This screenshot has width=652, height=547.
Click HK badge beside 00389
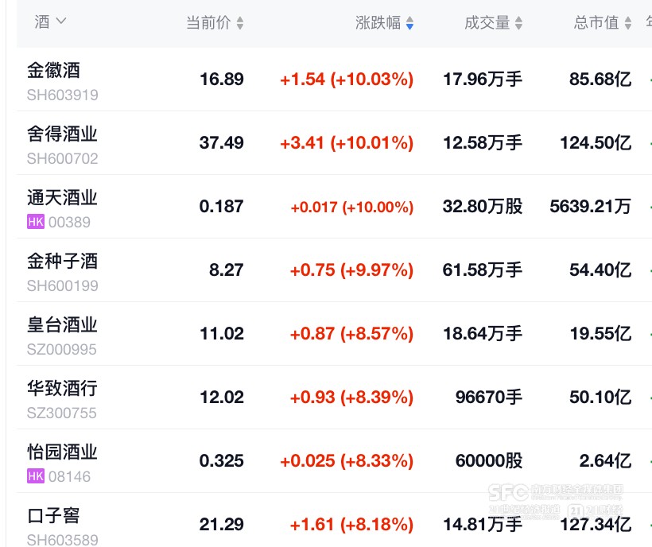[x=36, y=222]
